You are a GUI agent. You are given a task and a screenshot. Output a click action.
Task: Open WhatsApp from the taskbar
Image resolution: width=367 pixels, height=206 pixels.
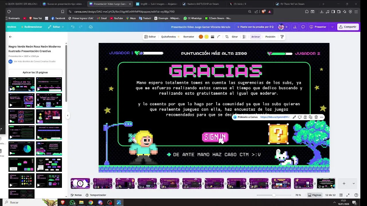(x=72, y=202)
